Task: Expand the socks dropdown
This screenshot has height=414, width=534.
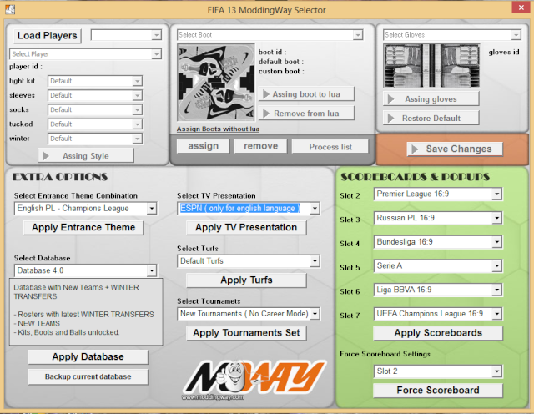Action: click(95, 109)
